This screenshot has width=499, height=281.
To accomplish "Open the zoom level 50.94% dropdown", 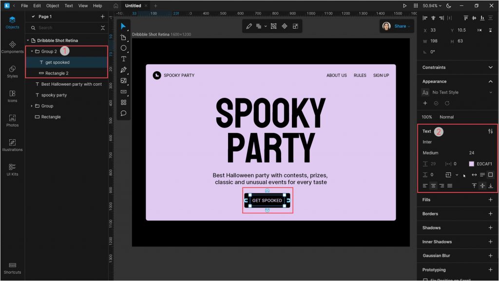I will pos(432,6).
